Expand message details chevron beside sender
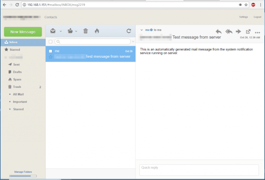This screenshot has height=180, width=265. (141, 30)
